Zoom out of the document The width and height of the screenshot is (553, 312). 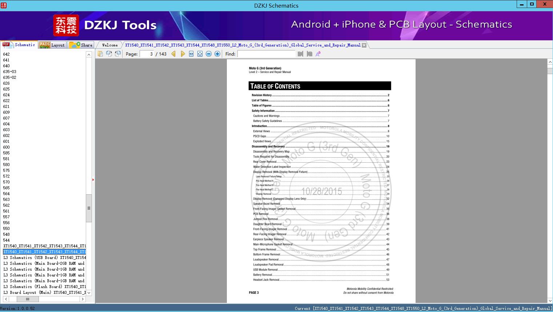click(x=209, y=54)
